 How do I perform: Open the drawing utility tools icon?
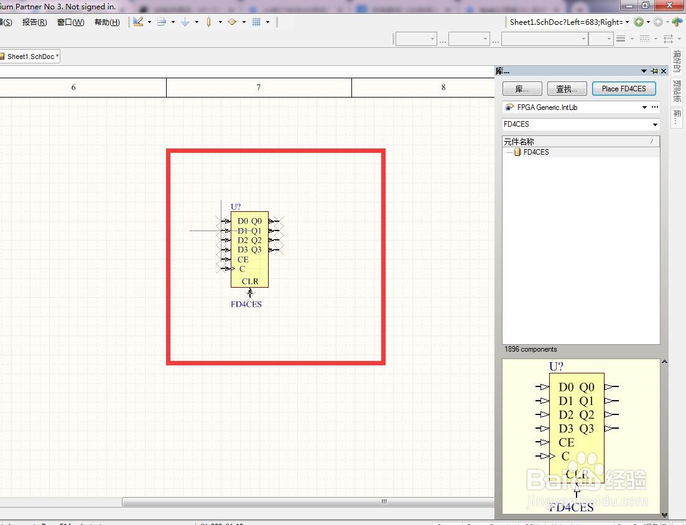pos(138,22)
